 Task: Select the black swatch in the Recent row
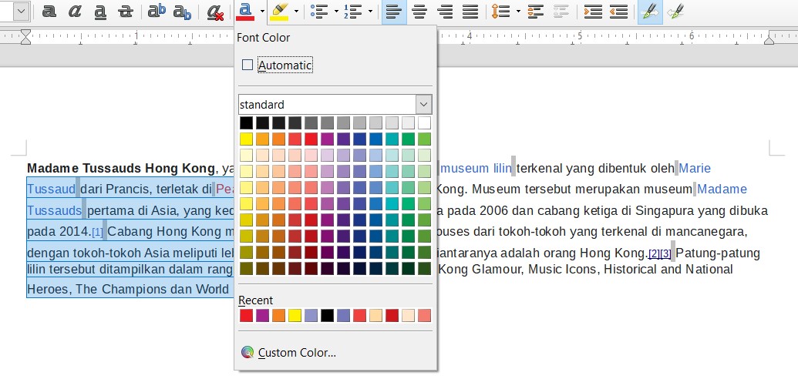(x=327, y=315)
